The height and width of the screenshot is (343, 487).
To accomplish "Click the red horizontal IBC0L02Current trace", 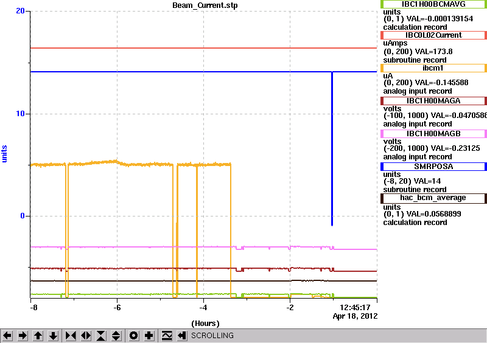I will coord(204,48).
